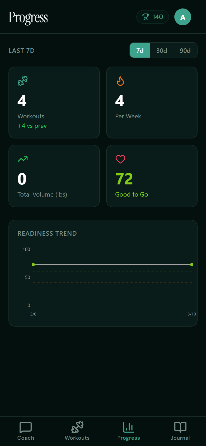Switch to the Journal tab
Image resolution: width=206 pixels, height=446 pixels.
point(180,431)
